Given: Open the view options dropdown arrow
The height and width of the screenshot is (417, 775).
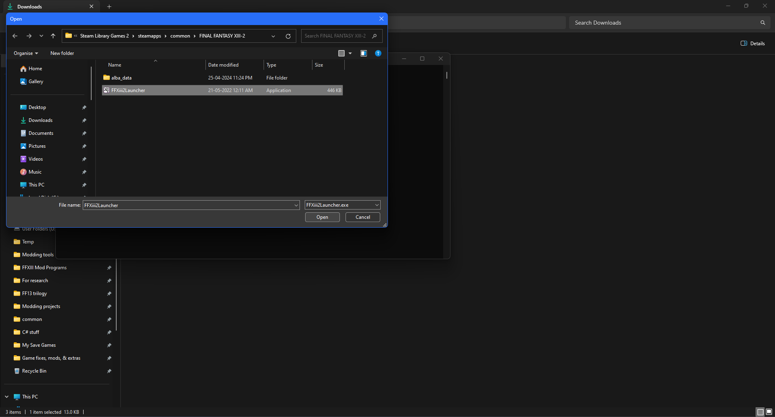Looking at the screenshot, I should [350, 53].
